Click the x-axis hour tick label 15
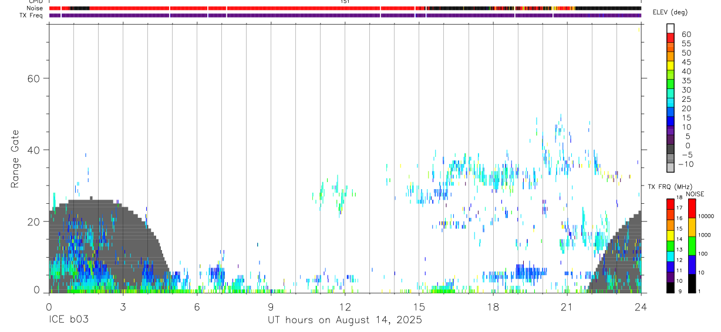 419,307
